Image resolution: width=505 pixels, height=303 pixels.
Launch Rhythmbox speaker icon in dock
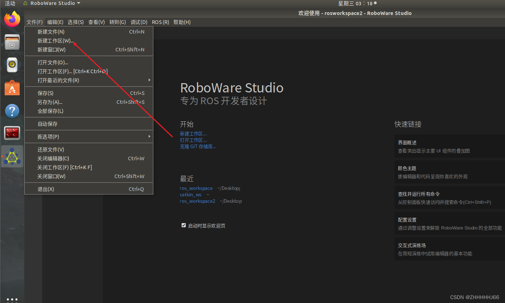coord(12,65)
